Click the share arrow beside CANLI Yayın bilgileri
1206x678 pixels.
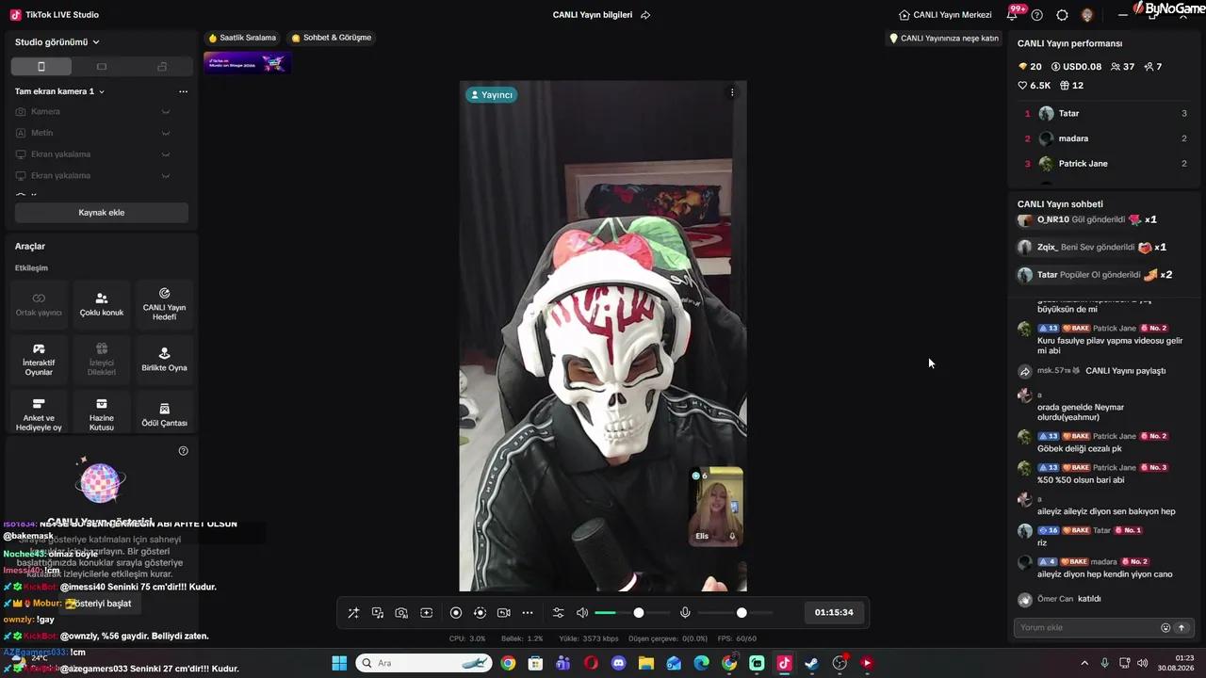645,15
